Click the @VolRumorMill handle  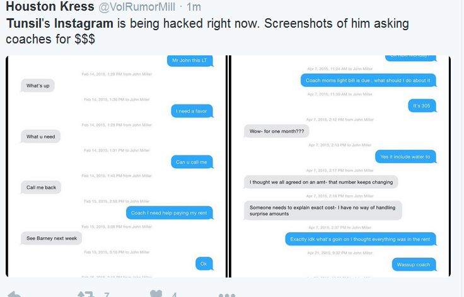click(136, 7)
